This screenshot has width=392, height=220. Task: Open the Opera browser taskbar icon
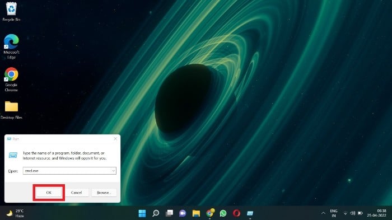pyautogui.click(x=237, y=213)
